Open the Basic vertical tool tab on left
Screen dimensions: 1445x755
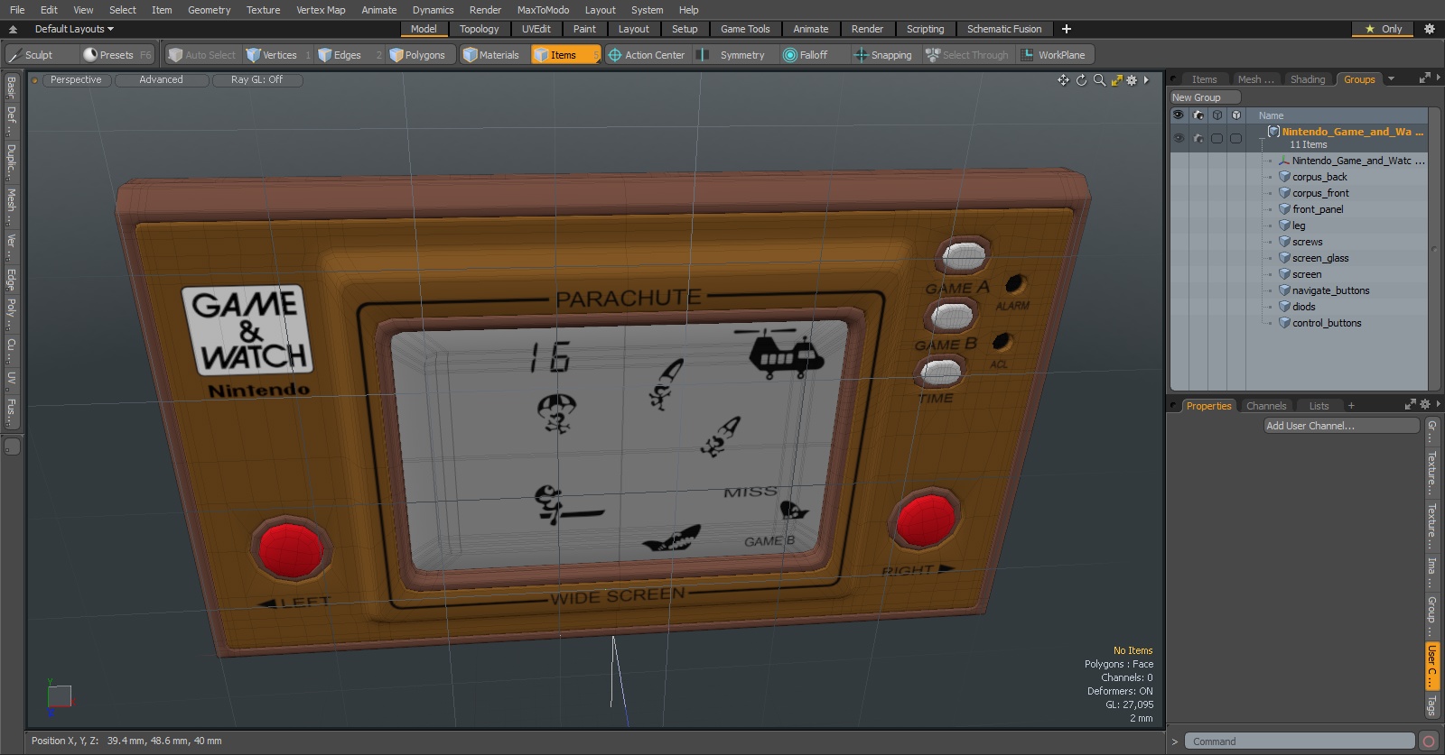11,87
